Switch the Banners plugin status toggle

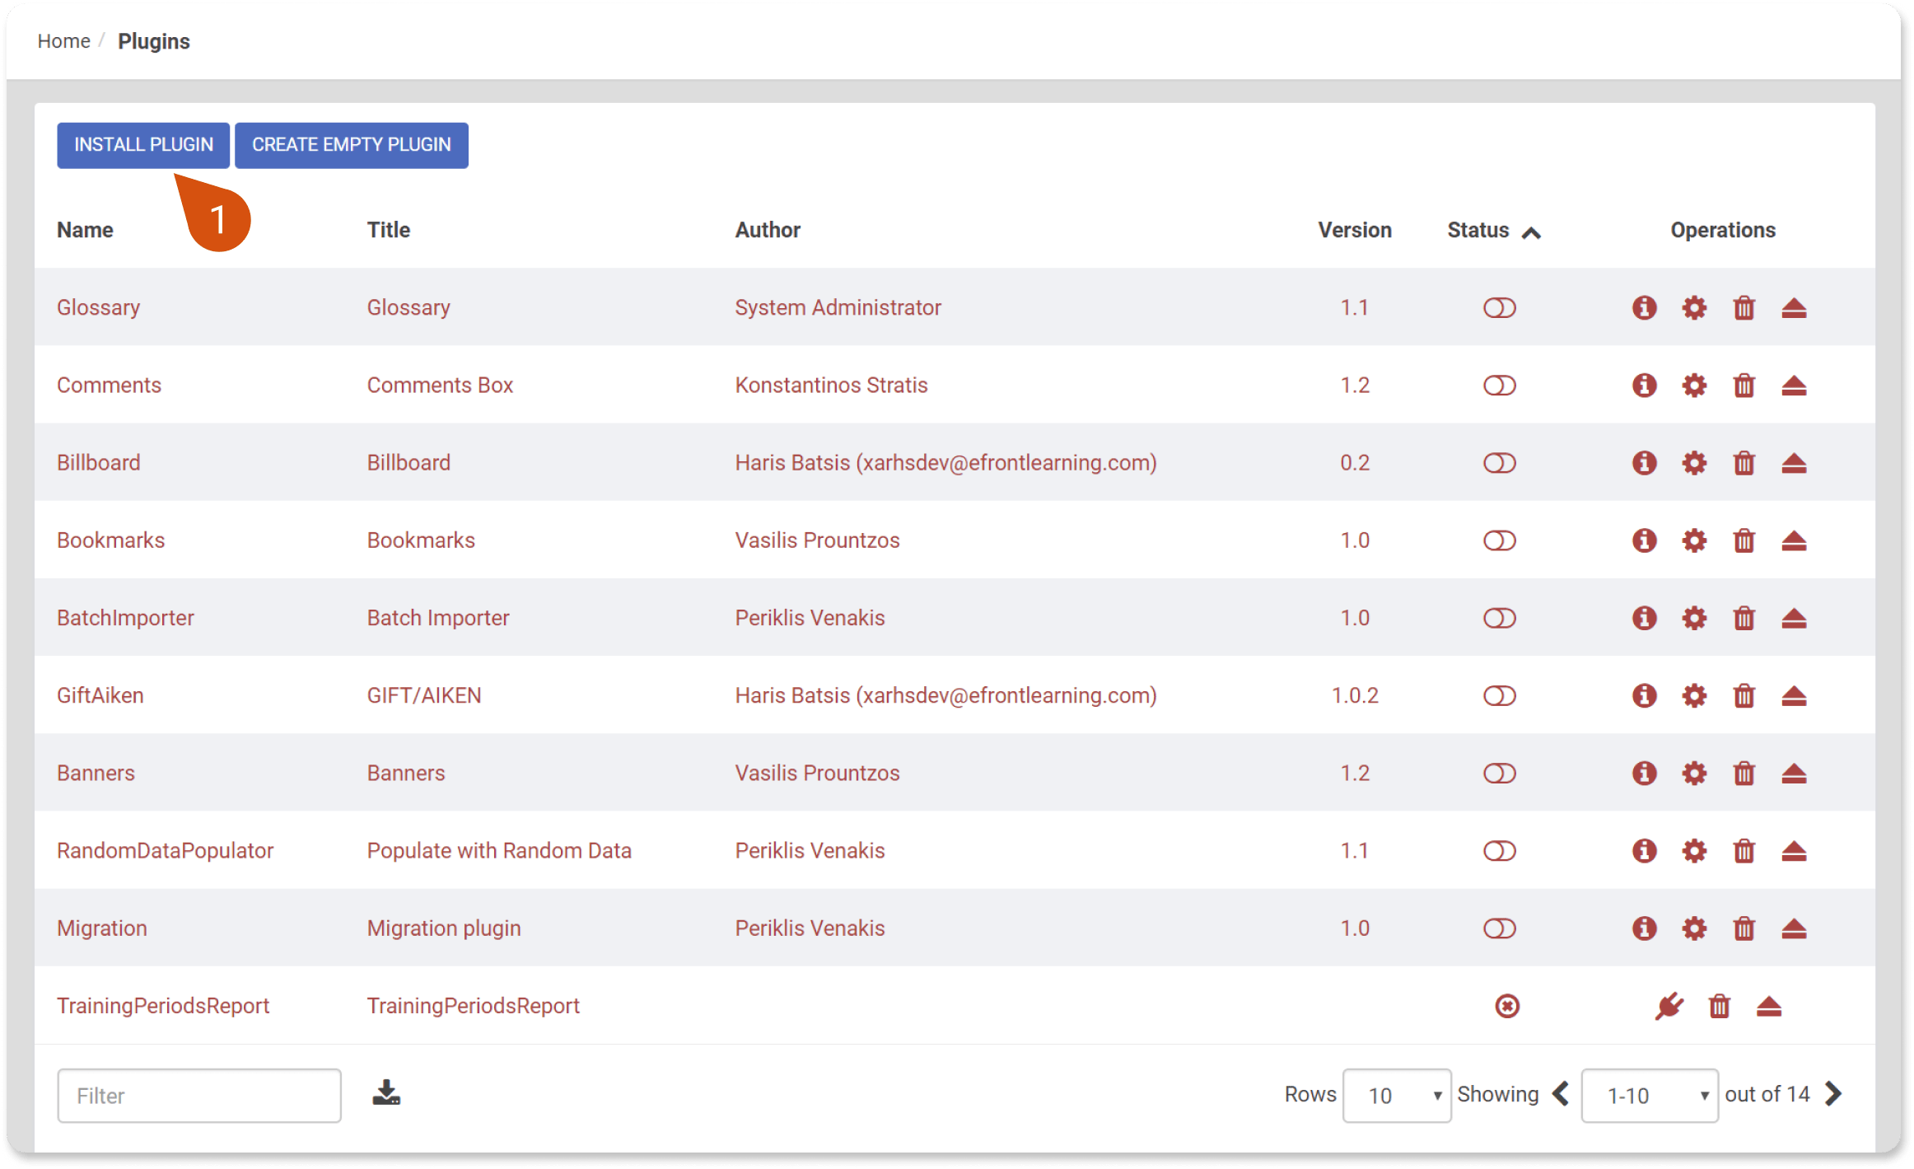[1499, 774]
